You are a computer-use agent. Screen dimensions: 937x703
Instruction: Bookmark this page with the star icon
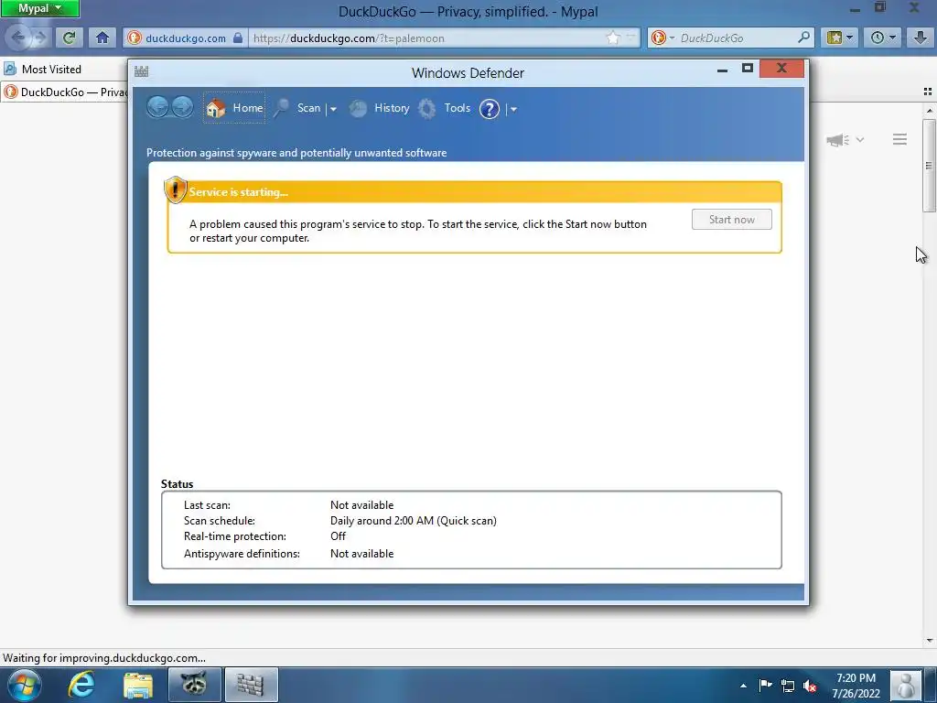[x=613, y=38]
